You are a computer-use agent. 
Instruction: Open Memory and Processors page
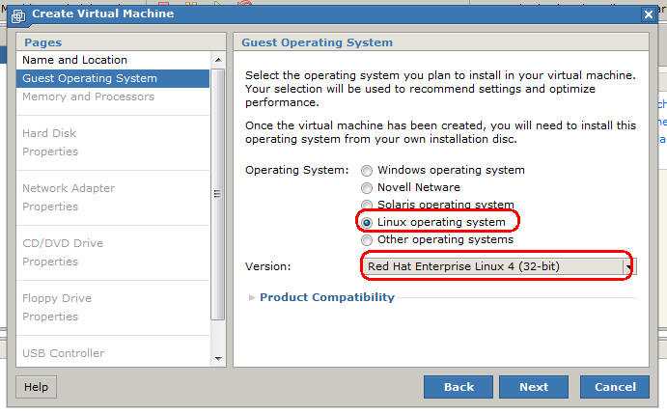(88, 97)
